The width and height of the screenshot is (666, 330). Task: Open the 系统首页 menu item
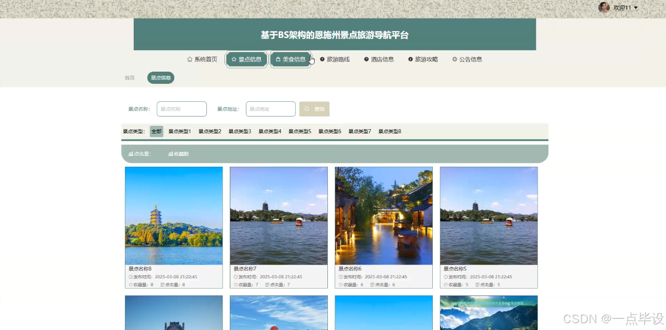pos(202,59)
